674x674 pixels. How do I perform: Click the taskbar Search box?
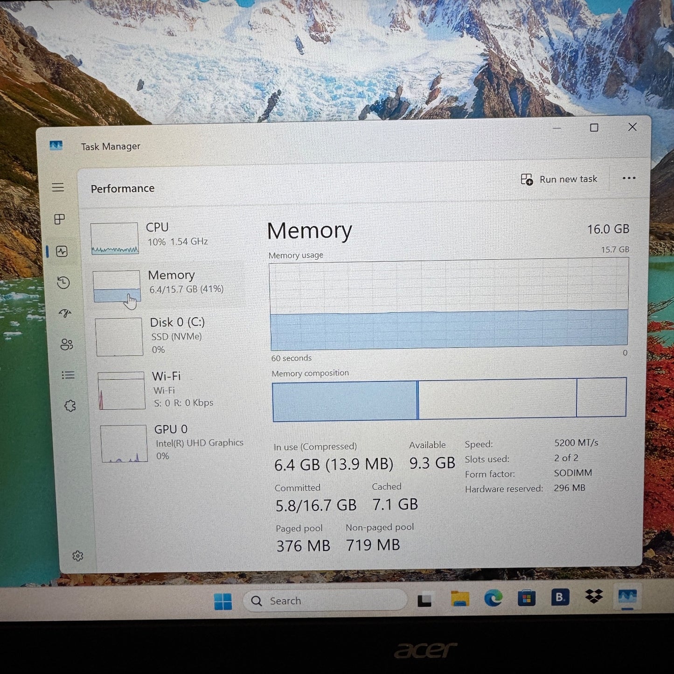coord(326,601)
